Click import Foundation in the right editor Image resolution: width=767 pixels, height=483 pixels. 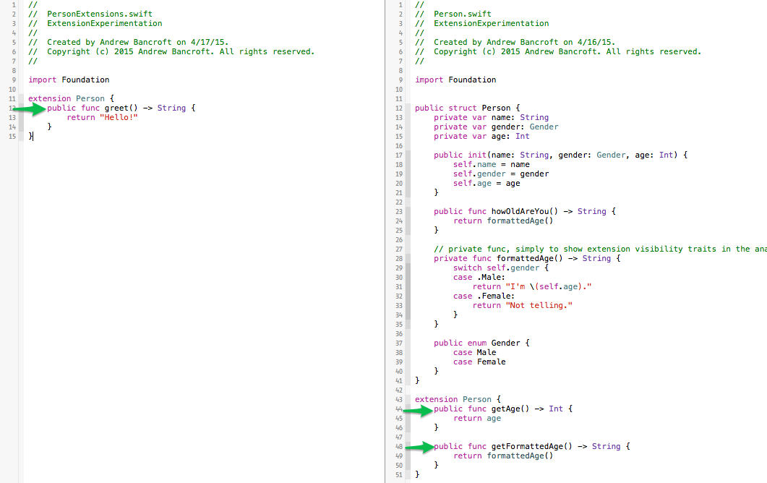coord(455,80)
